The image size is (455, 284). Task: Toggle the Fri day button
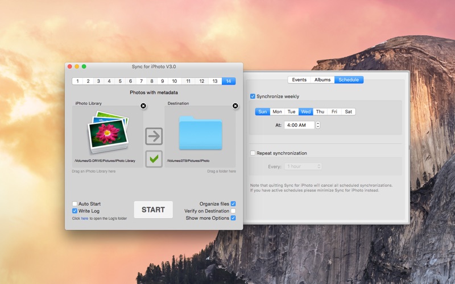(334, 111)
